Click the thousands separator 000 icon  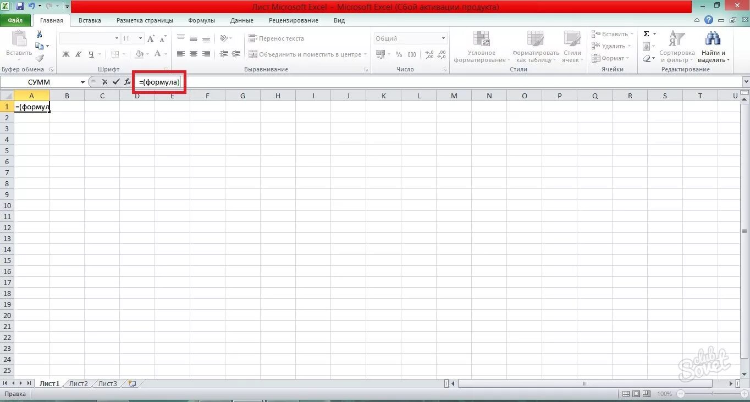[x=412, y=54]
